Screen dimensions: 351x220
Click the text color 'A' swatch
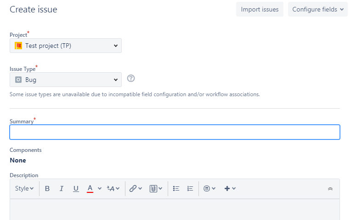(90, 189)
